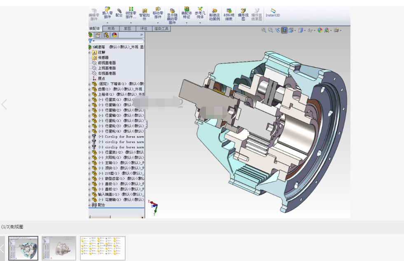Image resolution: width=404 pixels, height=261 pixels.
Task: Select the 移动零部件 (Move Component) tool
Action: (x=158, y=13)
